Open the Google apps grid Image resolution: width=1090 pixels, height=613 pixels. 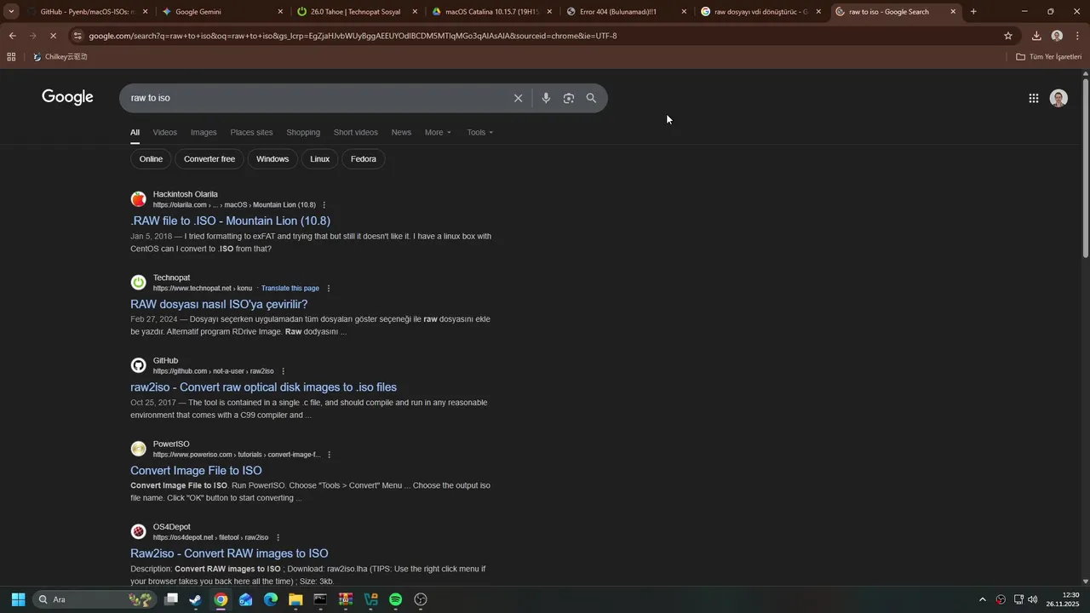point(1034,98)
